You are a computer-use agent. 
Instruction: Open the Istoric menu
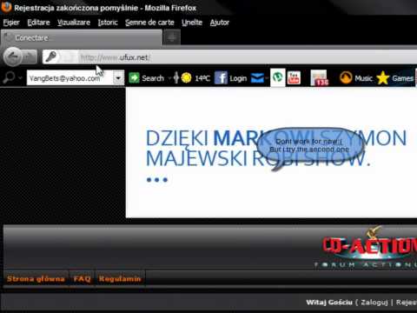(108, 23)
